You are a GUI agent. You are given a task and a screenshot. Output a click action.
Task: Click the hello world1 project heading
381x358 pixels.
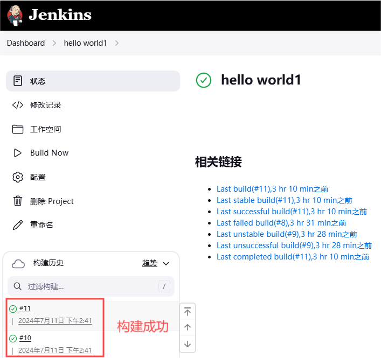[261, 80]
